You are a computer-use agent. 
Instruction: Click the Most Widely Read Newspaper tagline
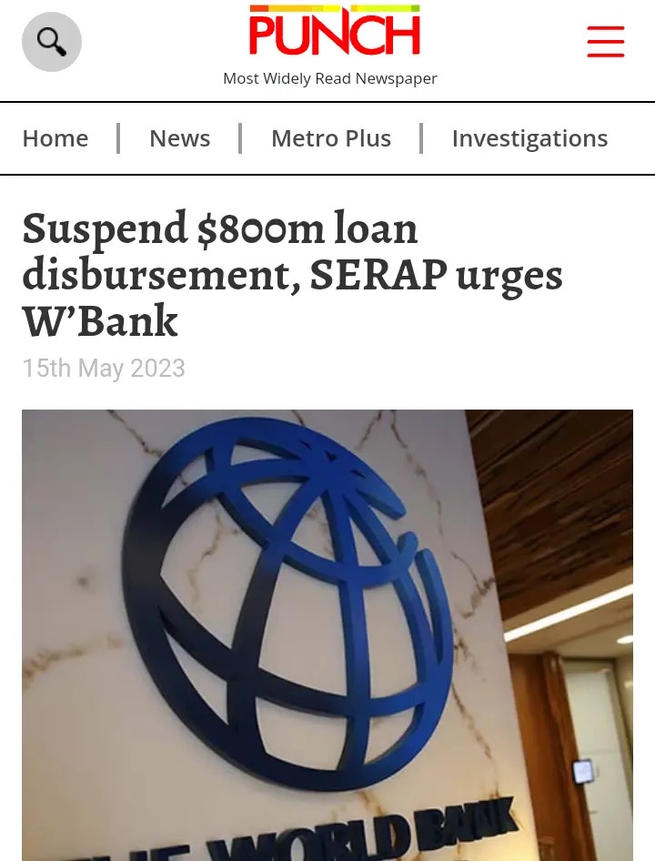330,78
